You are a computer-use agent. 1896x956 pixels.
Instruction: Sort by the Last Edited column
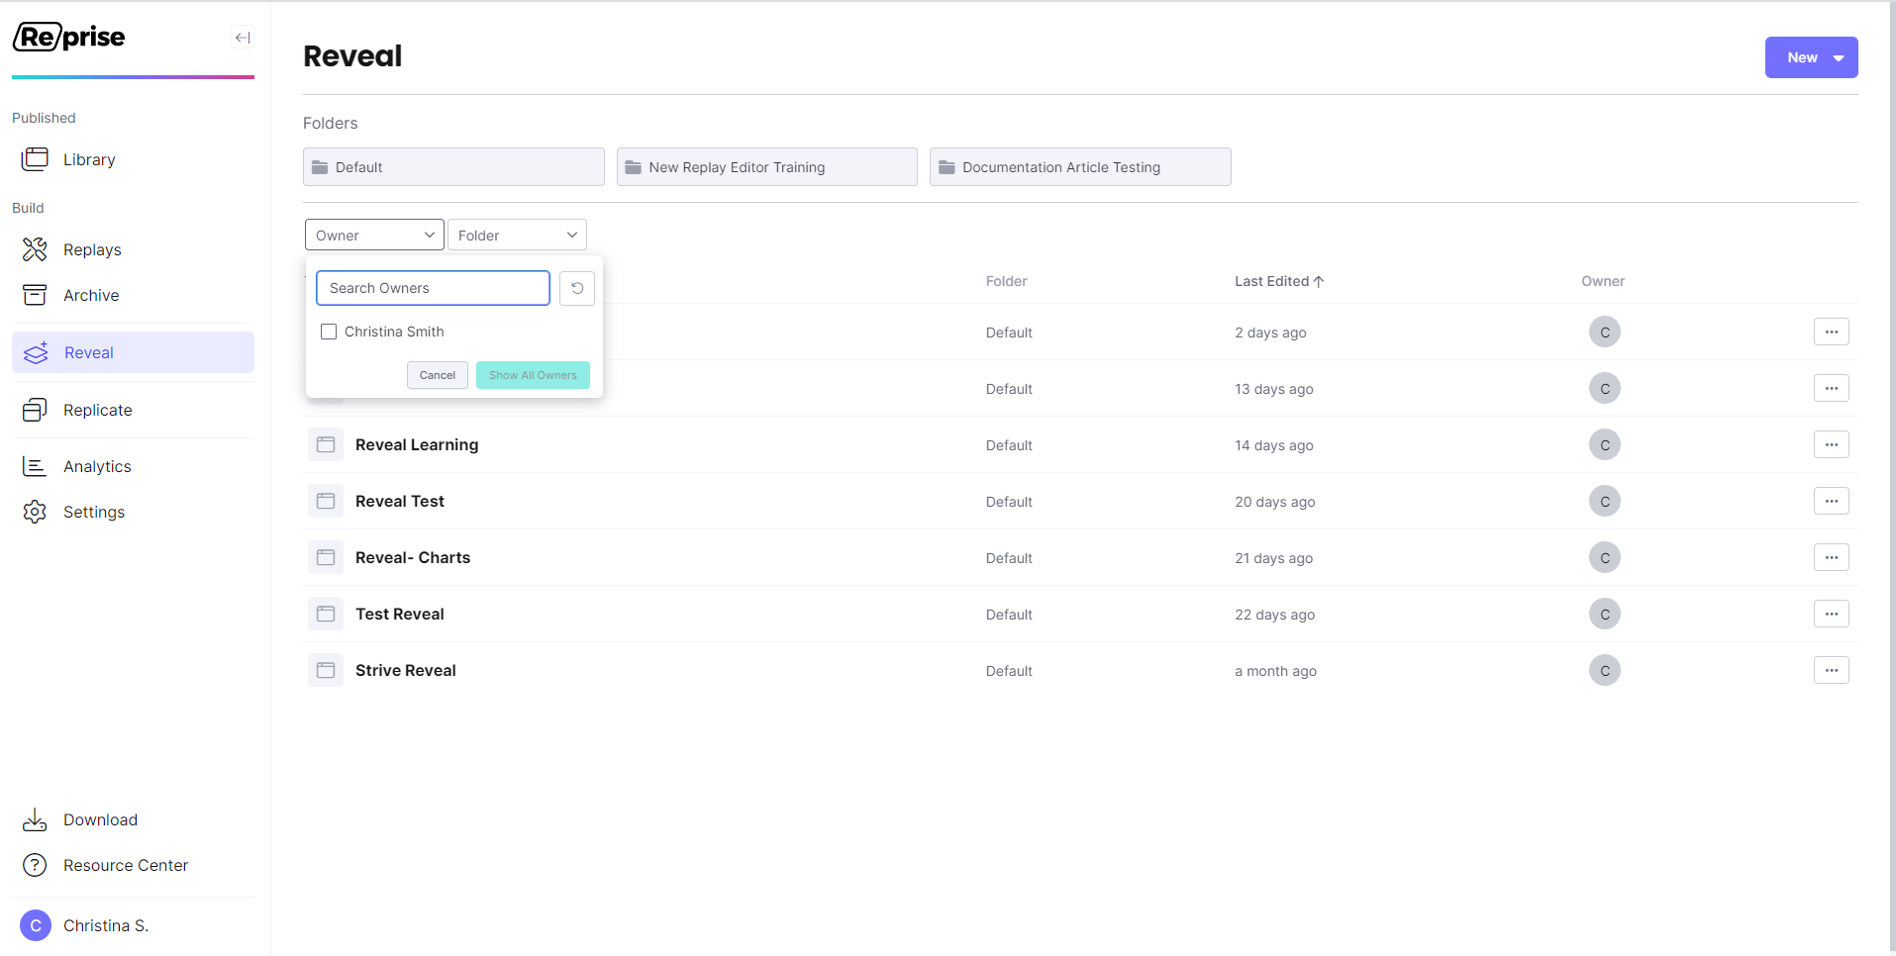point(1279,281)
